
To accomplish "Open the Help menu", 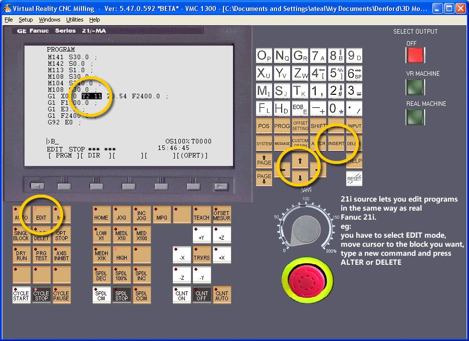I will click(95, 20).
